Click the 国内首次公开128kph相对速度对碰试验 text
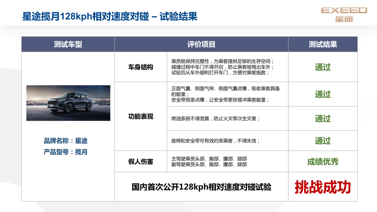Screen dimensions: 377x212 201,187
